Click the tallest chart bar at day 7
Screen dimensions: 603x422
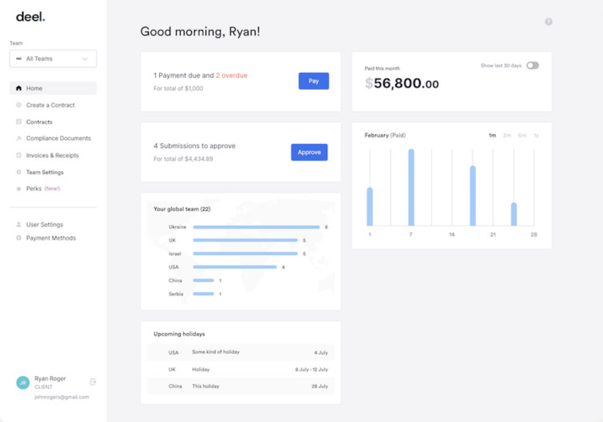[x=411, y=187]
